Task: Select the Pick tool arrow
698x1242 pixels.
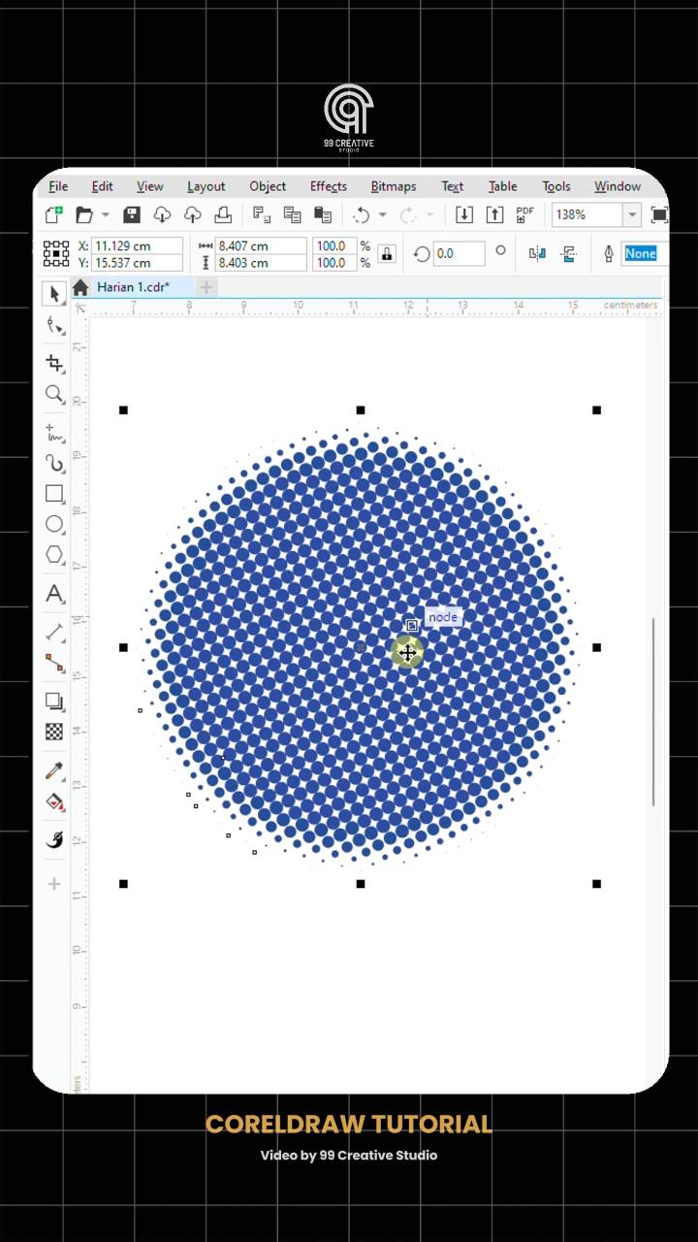Action: [x=54, y=293]
